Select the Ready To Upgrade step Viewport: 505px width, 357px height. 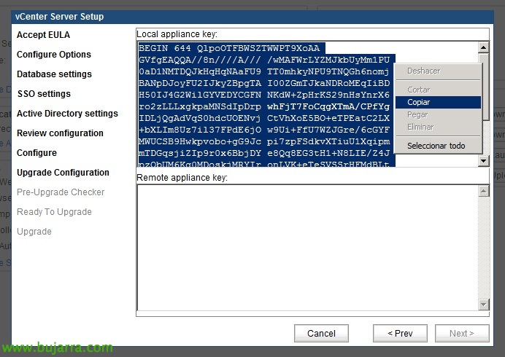coord(54,211)
